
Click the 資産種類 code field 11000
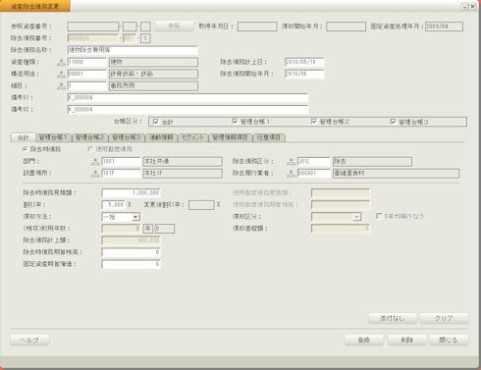coord(86,62)
